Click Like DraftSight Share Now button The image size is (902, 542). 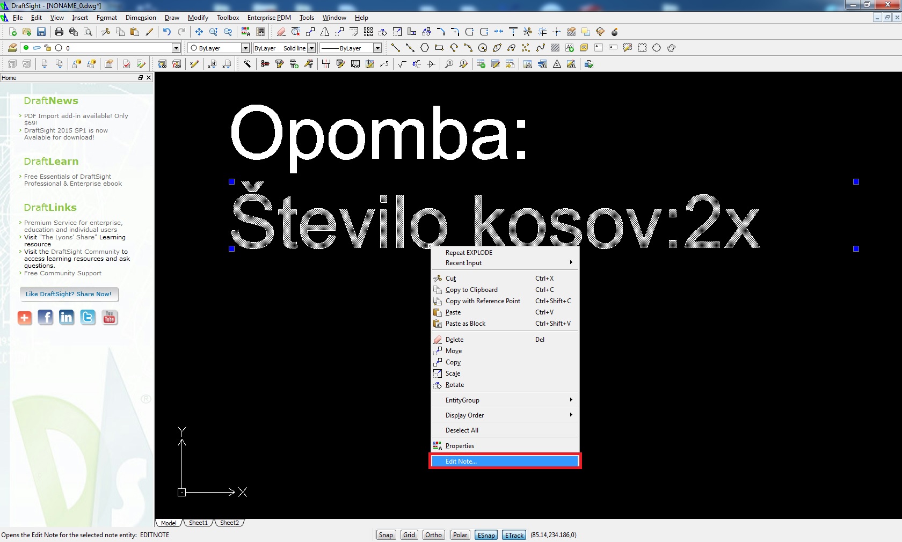69,294
